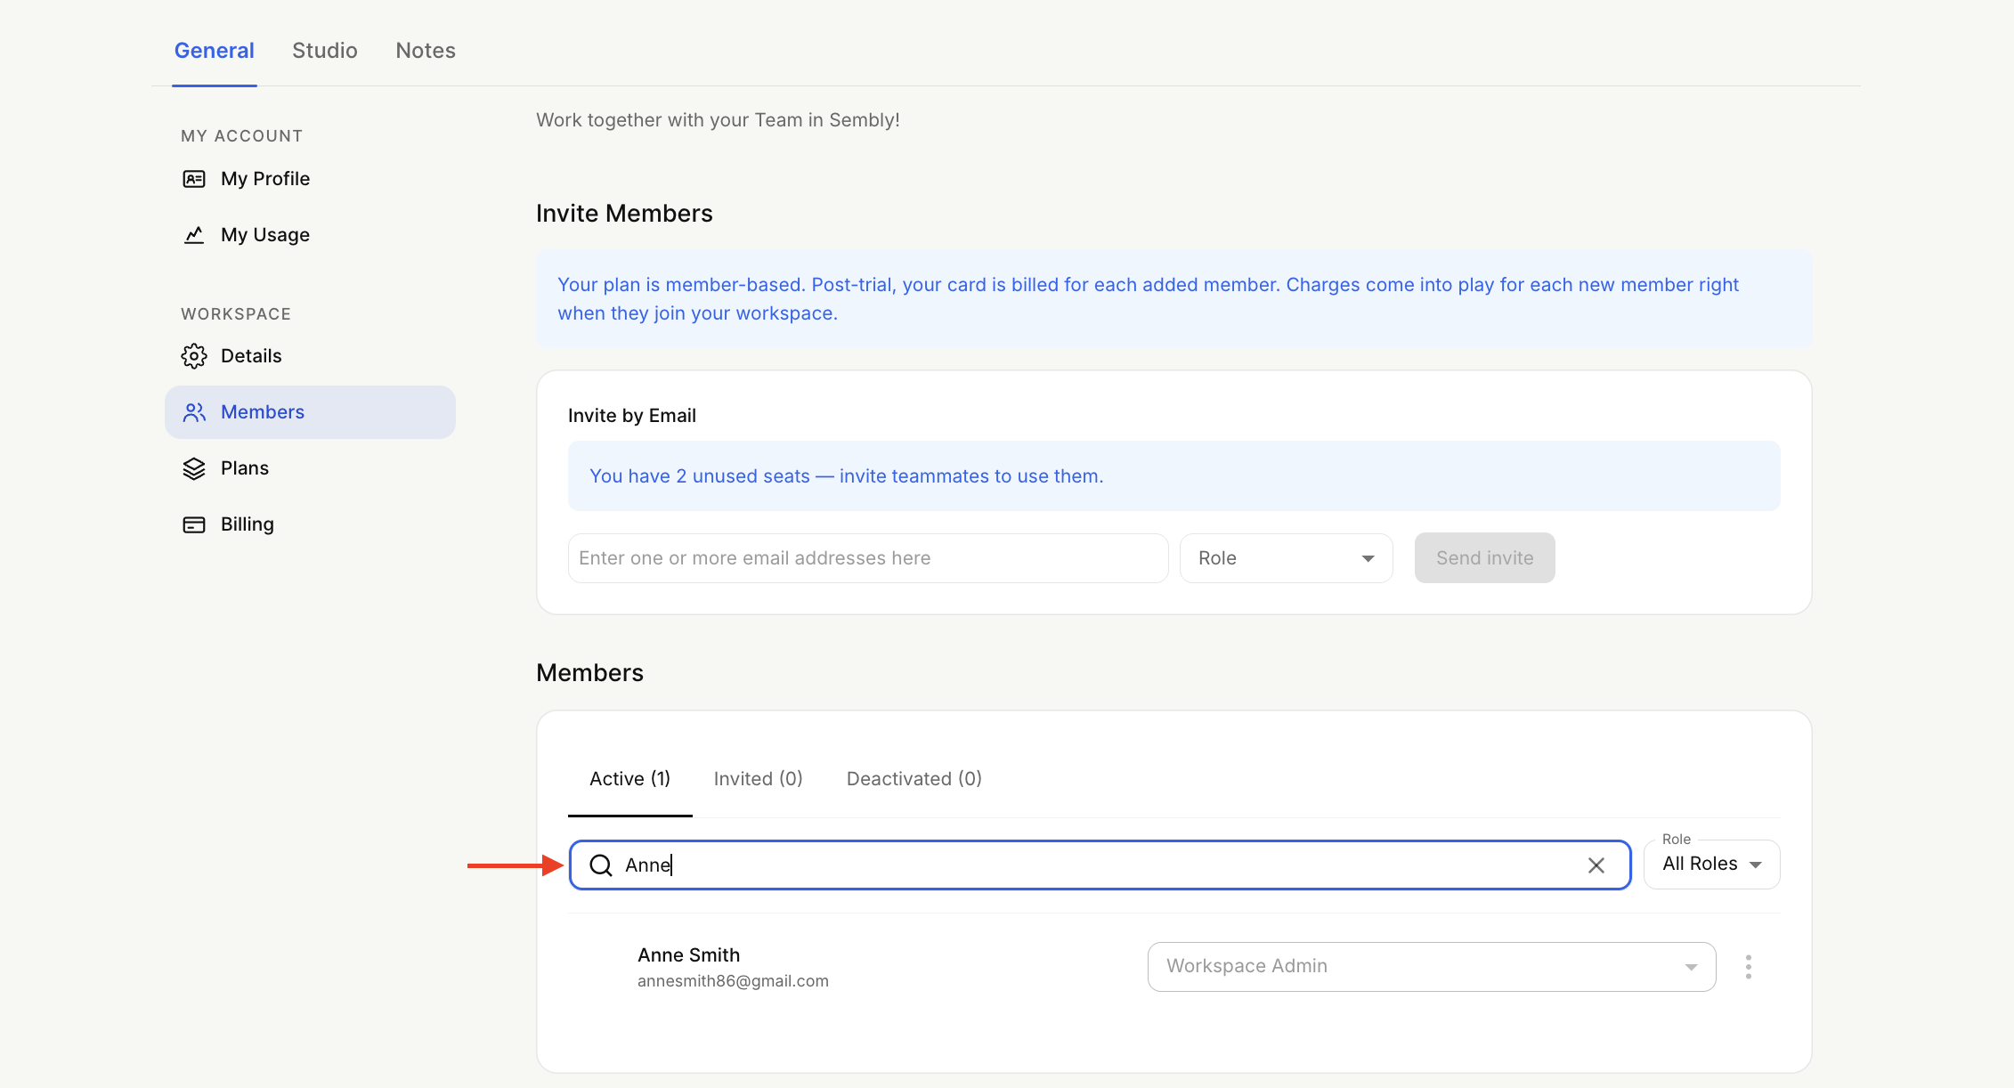Go to the Plans page
This screenshot has height=1088, width=2014.
click(x=310, y=468)
